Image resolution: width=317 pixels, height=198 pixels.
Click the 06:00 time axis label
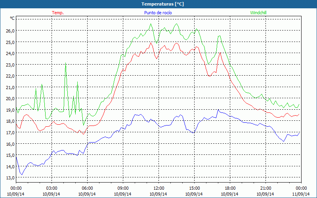coord(87,188)
